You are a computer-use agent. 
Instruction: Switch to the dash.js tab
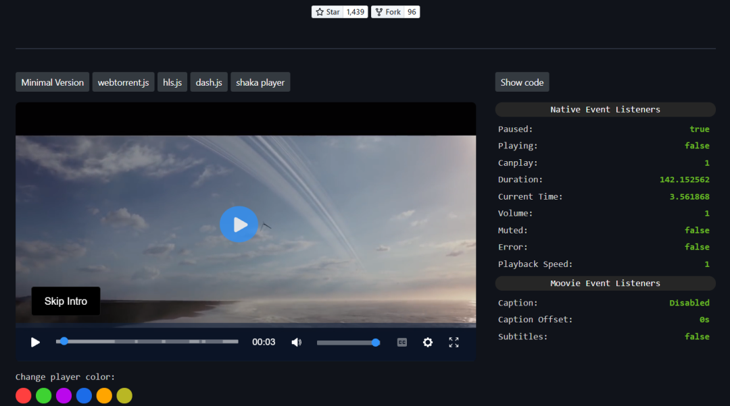[209, 82]
